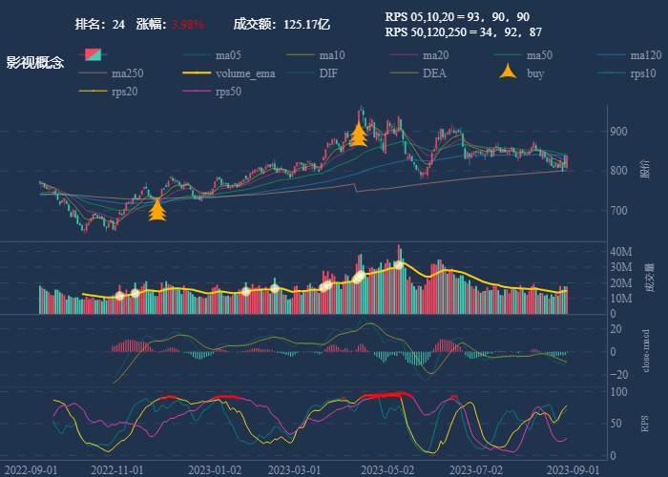Click the candlestick series legend icon
The image size is (668, 477).
tap(93, 55)
